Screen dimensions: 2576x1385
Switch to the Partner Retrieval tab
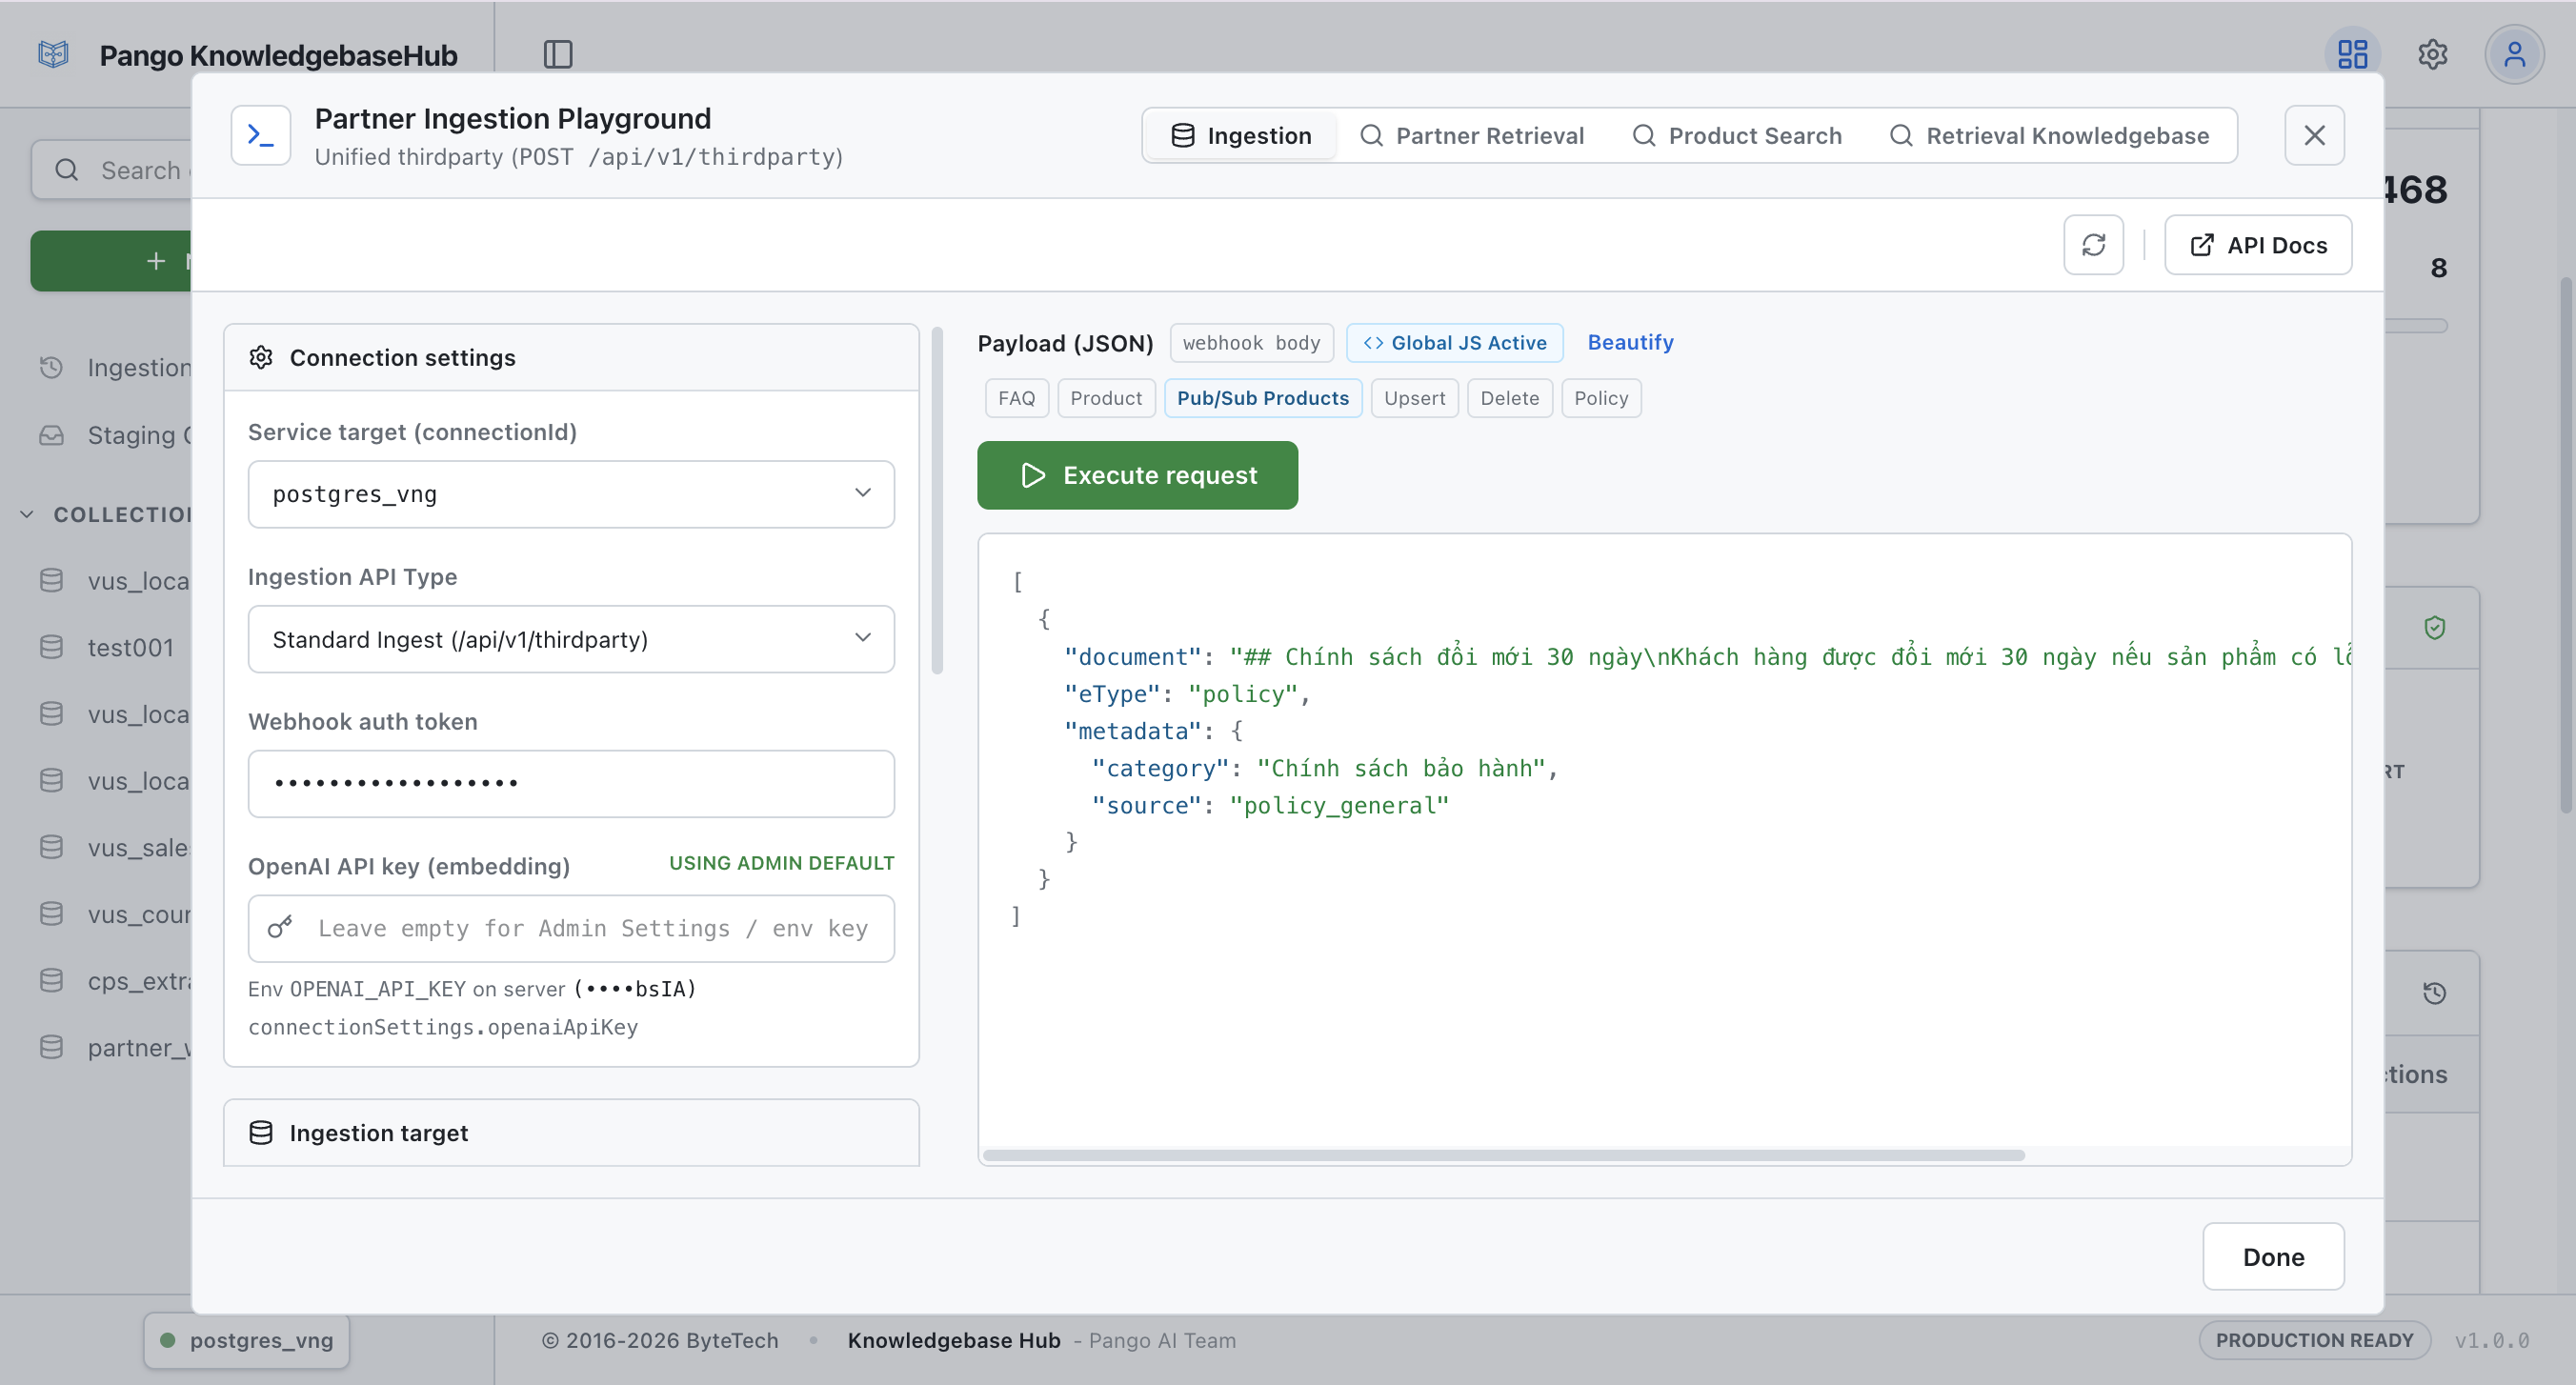pos(1472,135)
